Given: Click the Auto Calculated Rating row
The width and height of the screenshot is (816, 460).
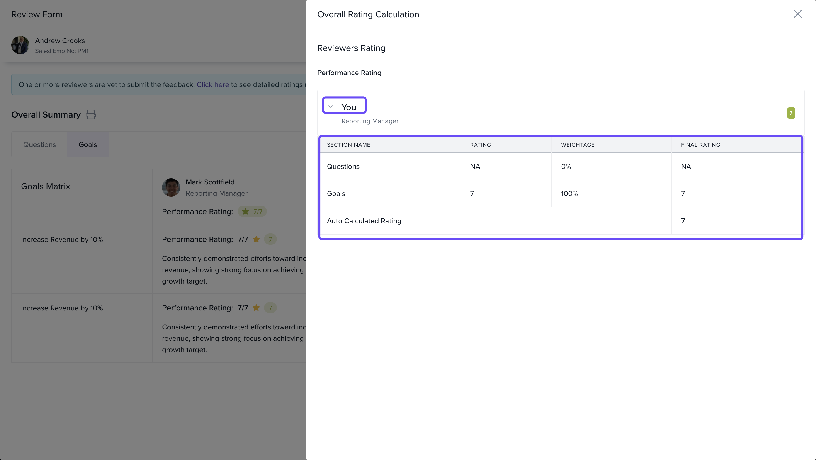Looking at the screenshot, I should pos(364,221).
